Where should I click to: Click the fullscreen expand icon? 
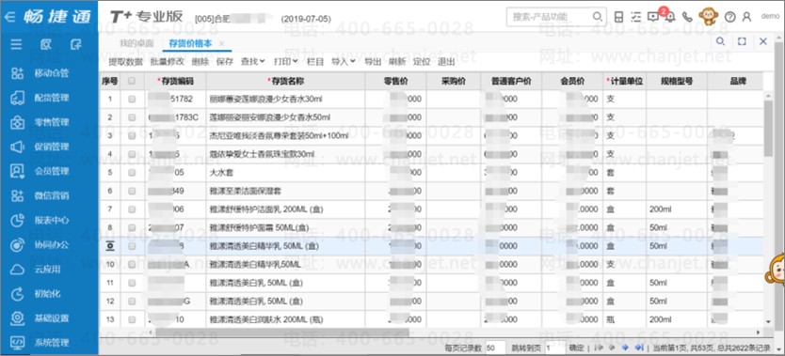tap(742, 41)
